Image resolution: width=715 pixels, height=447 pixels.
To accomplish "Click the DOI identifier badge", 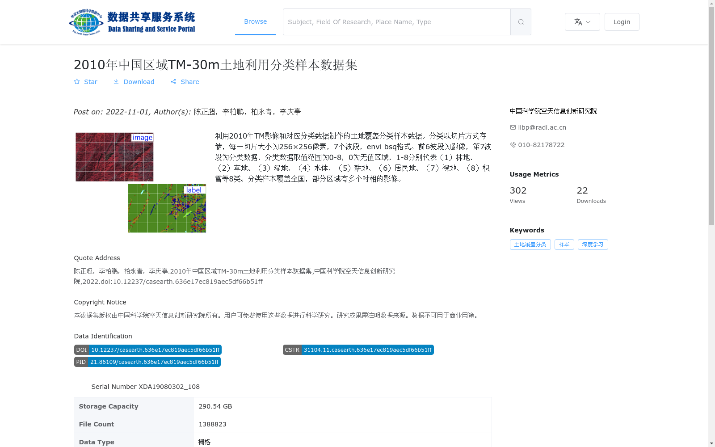I will click(148, 350).
